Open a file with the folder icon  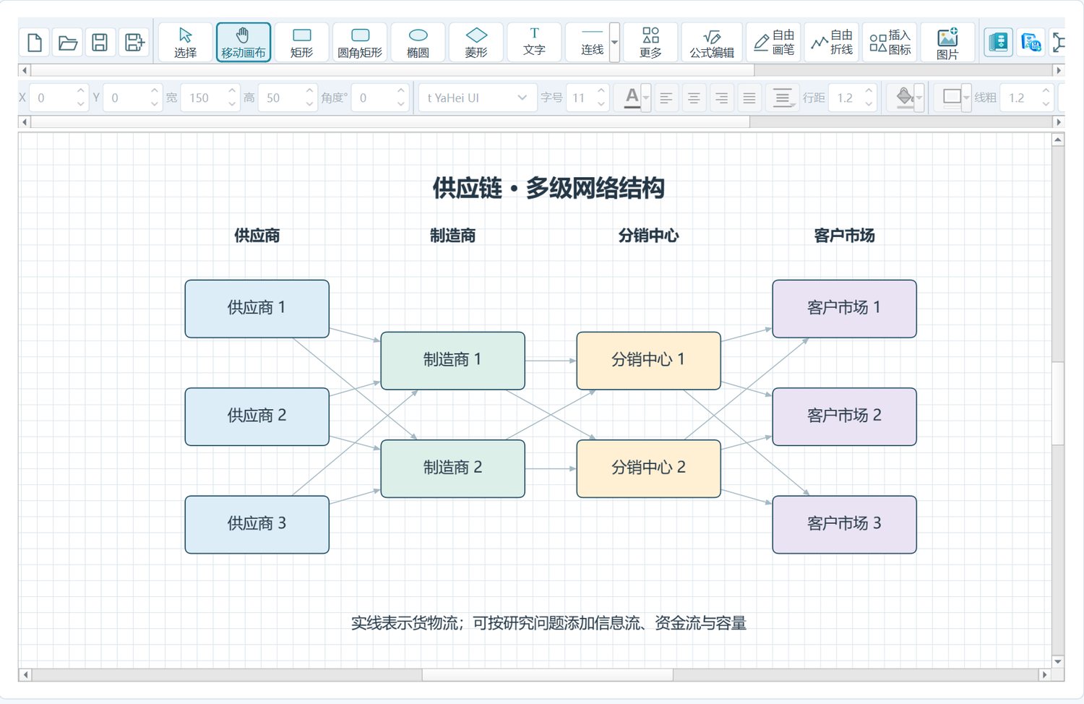point(67,43)
